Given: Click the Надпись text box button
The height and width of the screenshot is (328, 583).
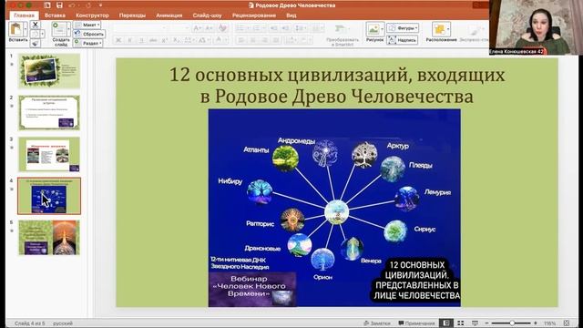Looking at the screenshot, I should point(403,40).
